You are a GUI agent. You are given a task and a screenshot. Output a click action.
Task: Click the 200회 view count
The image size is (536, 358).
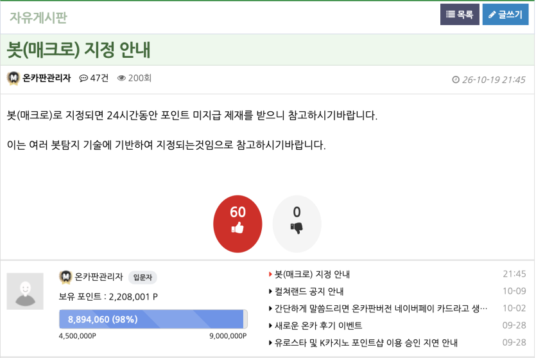(x=139, y=78)
